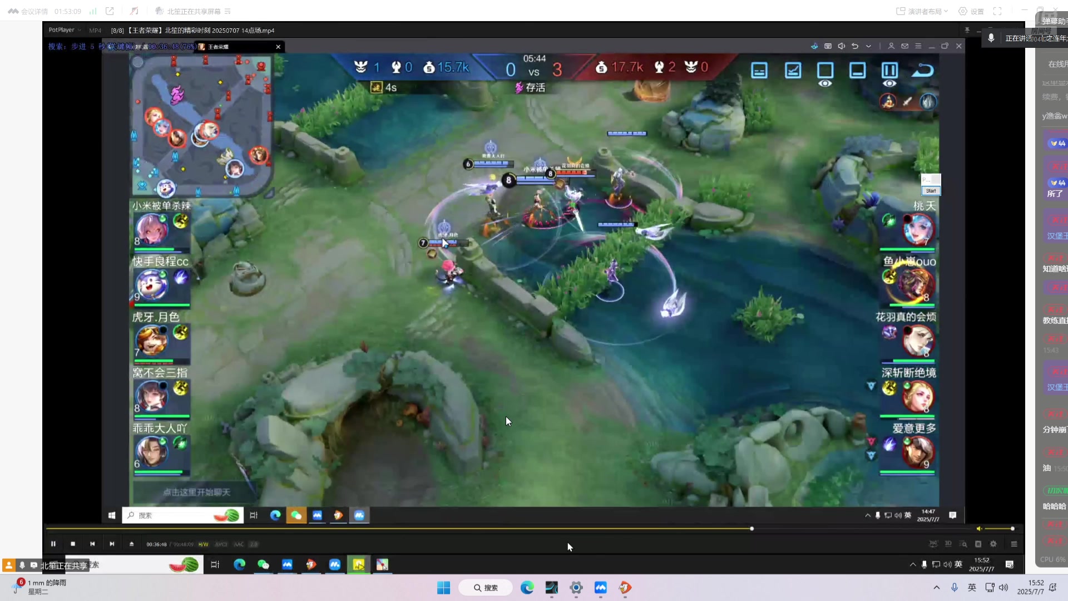The image size is (1068, 601).
Task: Skip to previous file in PotPlayer
Action: coord(92,544)
